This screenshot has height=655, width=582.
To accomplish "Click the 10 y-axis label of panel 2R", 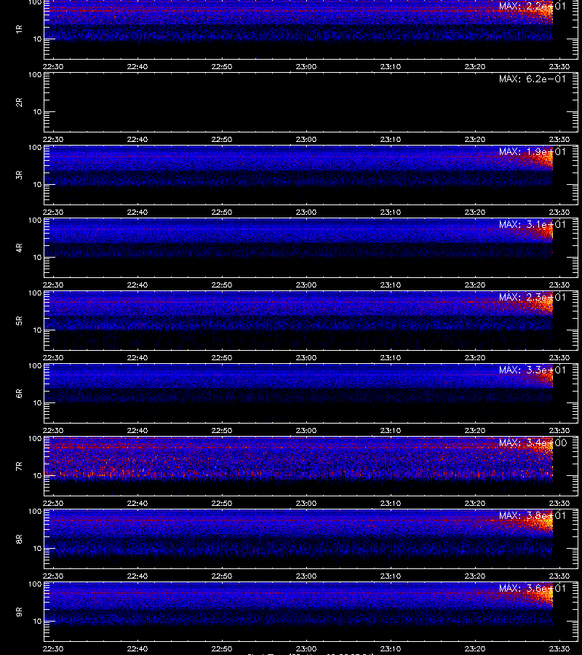I will pos(37,112).
